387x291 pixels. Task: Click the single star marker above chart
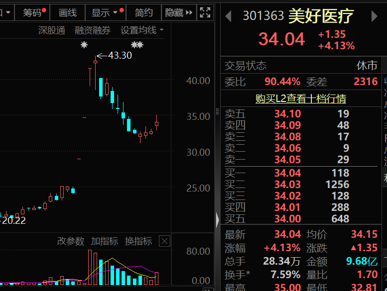pos(84,45)
